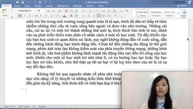Toggle Show paragraph marks

tap(127, 11)
